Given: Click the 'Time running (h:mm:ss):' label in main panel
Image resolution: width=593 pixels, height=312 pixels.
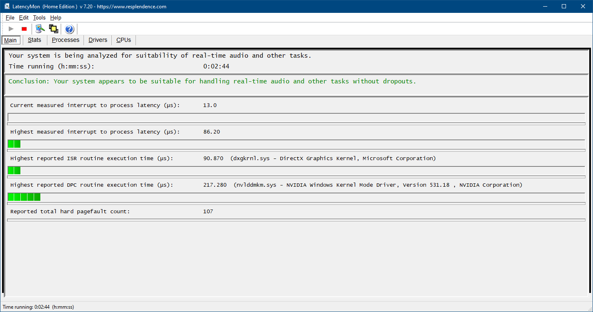Looking at the screenshot, I should tap(52, 66).
